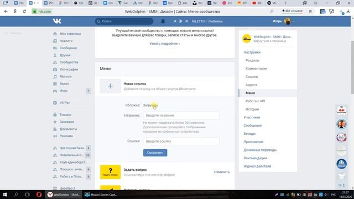The height and width of the screenshot is (199, 354).
Task: Click the Видео sidebar icon
Action: [x=55, y=83]
